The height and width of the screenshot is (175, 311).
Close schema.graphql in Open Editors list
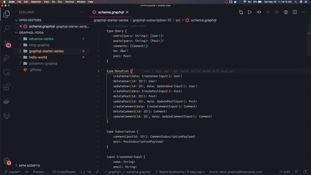point(20,26)
